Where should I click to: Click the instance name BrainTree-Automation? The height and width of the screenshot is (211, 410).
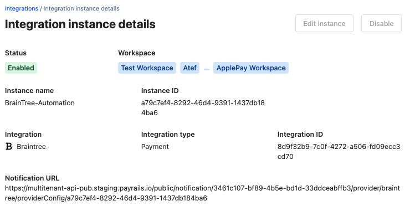(40, 103)
